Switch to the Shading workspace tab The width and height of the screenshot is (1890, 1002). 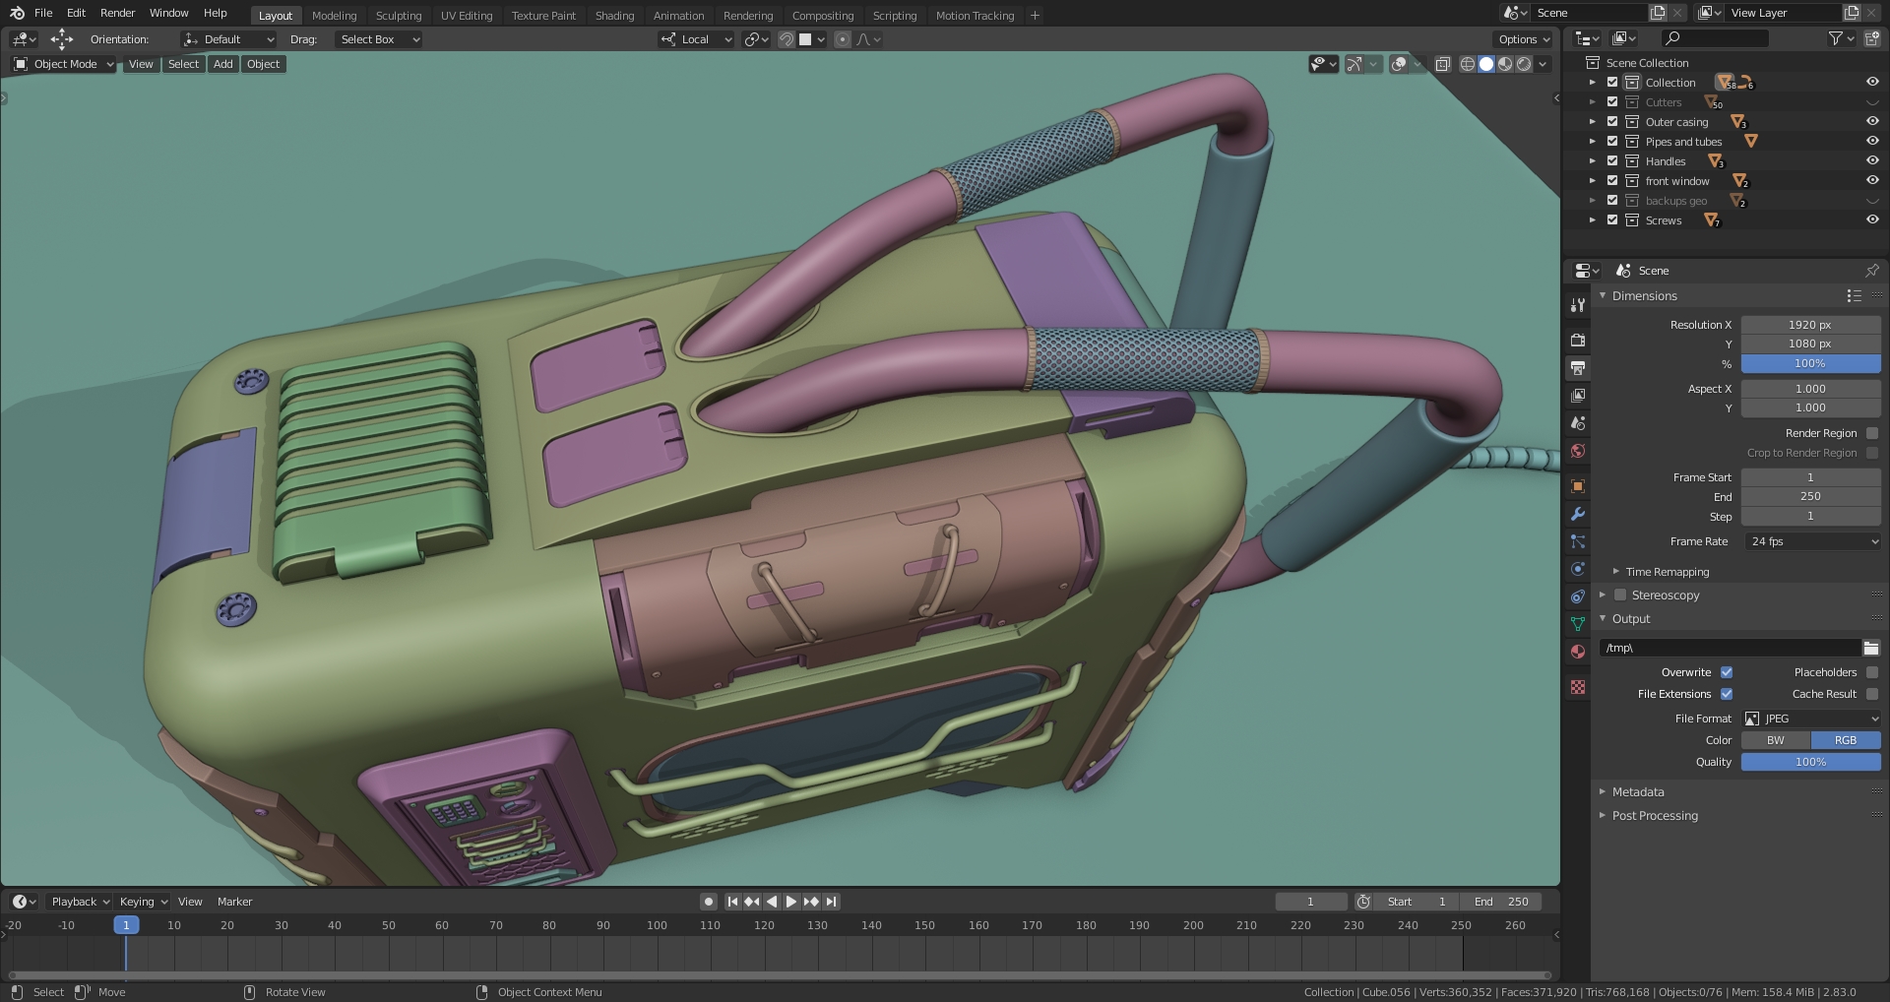pos(614,15)
